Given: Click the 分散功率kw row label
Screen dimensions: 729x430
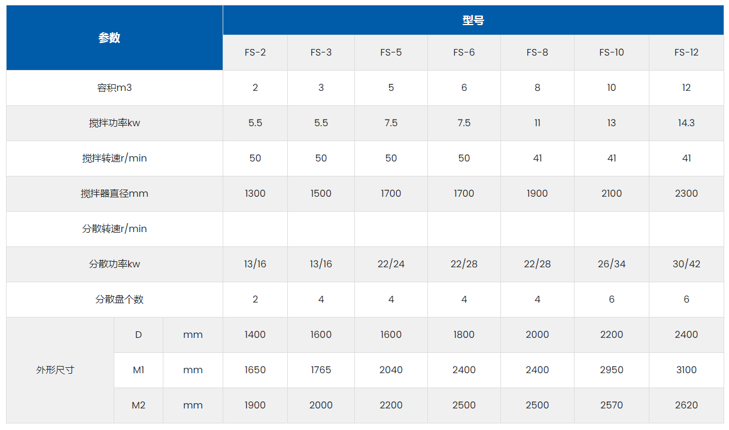Looking at the screenshot, I should [x=114, y=264].
